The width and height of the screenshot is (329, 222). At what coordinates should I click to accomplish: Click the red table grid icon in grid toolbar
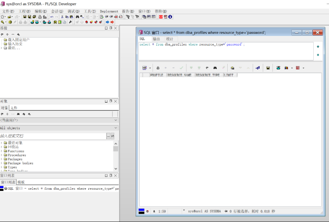tap(298, 68)
